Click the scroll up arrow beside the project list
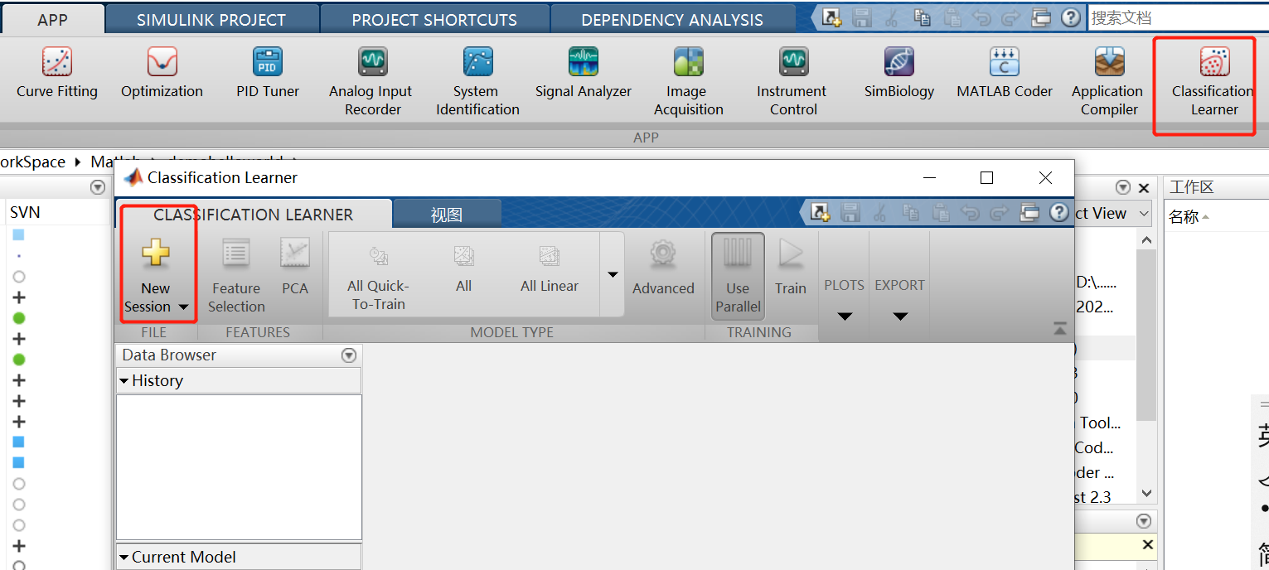 point(1146,240)
